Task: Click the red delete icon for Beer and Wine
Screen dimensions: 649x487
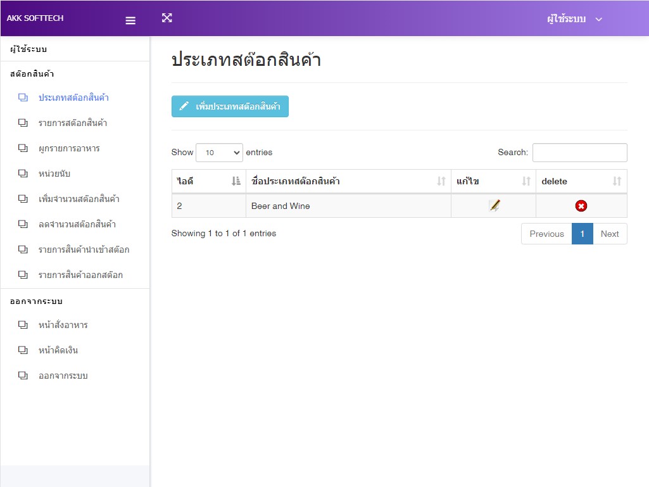Action: click(x=581, y=206)
